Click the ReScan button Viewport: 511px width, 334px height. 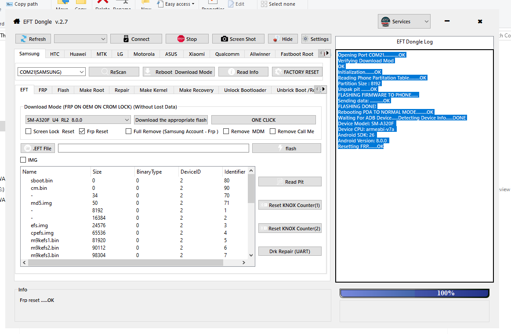coord(114,72)
